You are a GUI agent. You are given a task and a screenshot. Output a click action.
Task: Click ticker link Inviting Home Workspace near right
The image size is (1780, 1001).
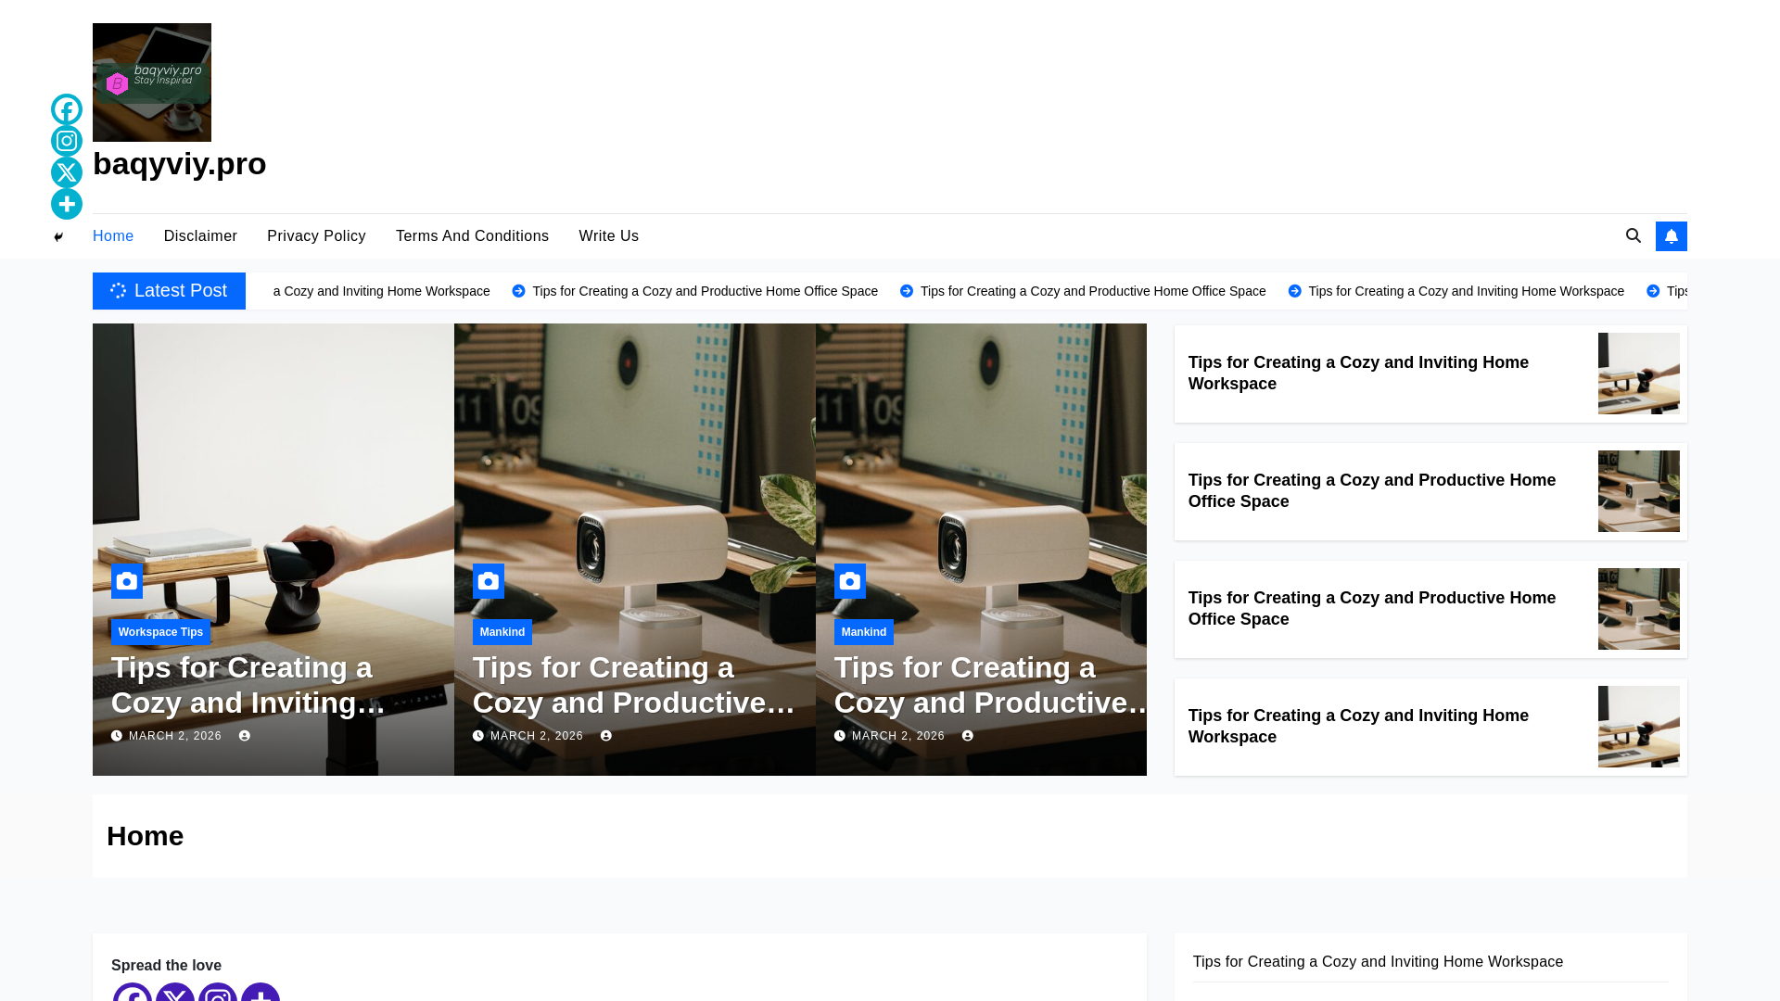point(1466,291)
